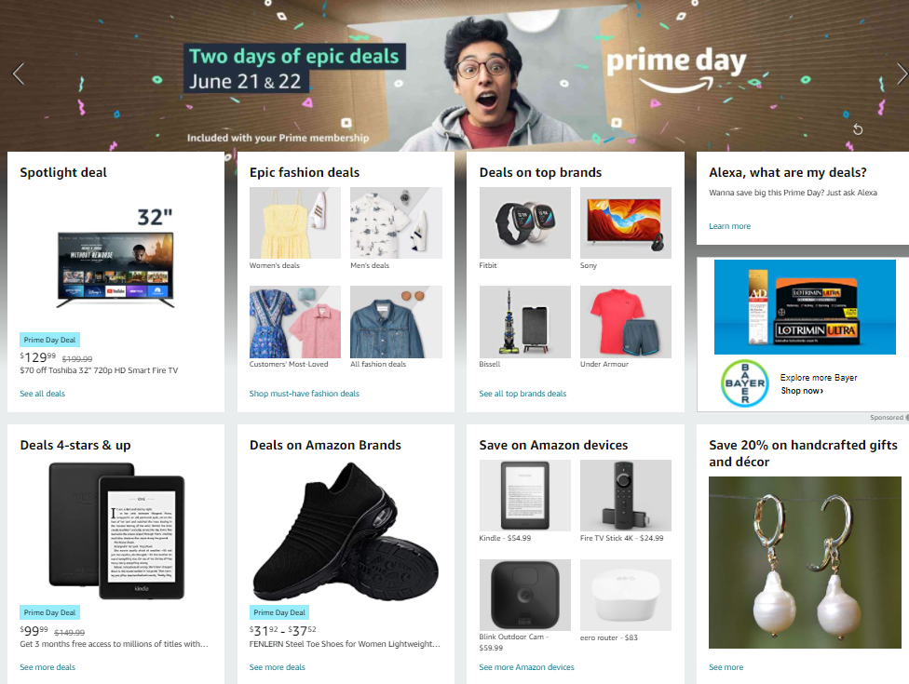Select the Men's deals fashion thumbnail
The height and width of the screenshot is (684, 909).
396,223
